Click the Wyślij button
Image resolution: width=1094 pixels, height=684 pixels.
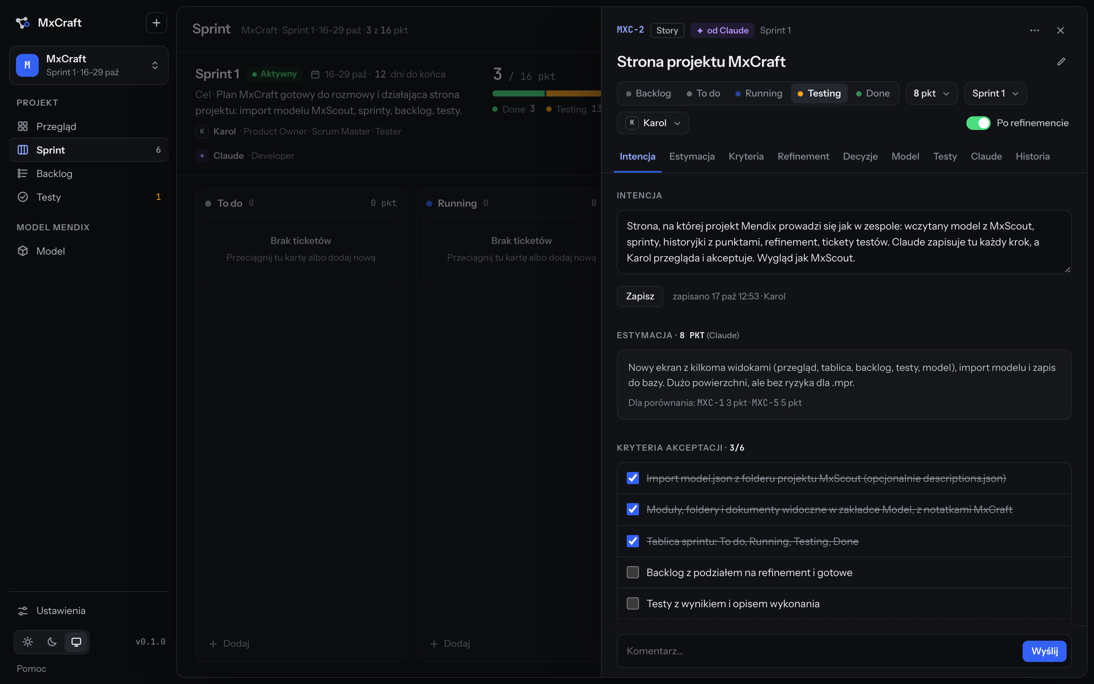pyautogui.click(x=1044, y=651)
